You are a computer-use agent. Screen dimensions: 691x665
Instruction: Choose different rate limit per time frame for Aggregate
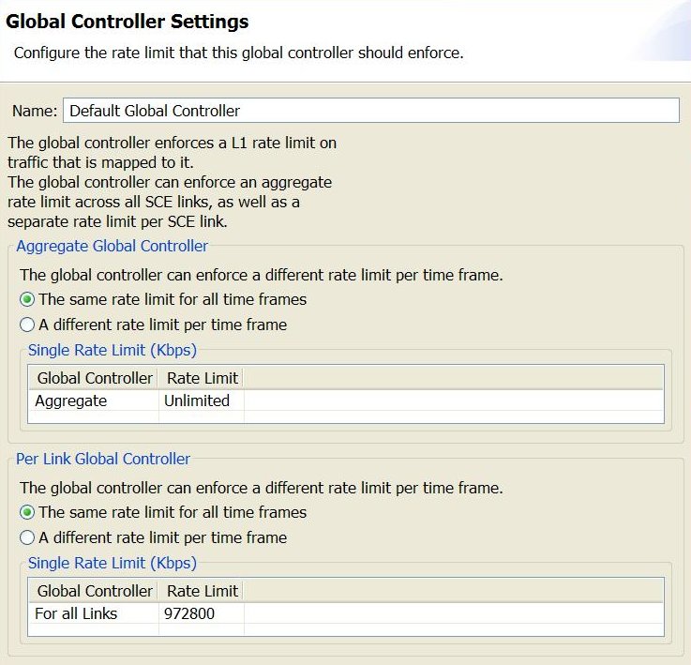point(27,325)
